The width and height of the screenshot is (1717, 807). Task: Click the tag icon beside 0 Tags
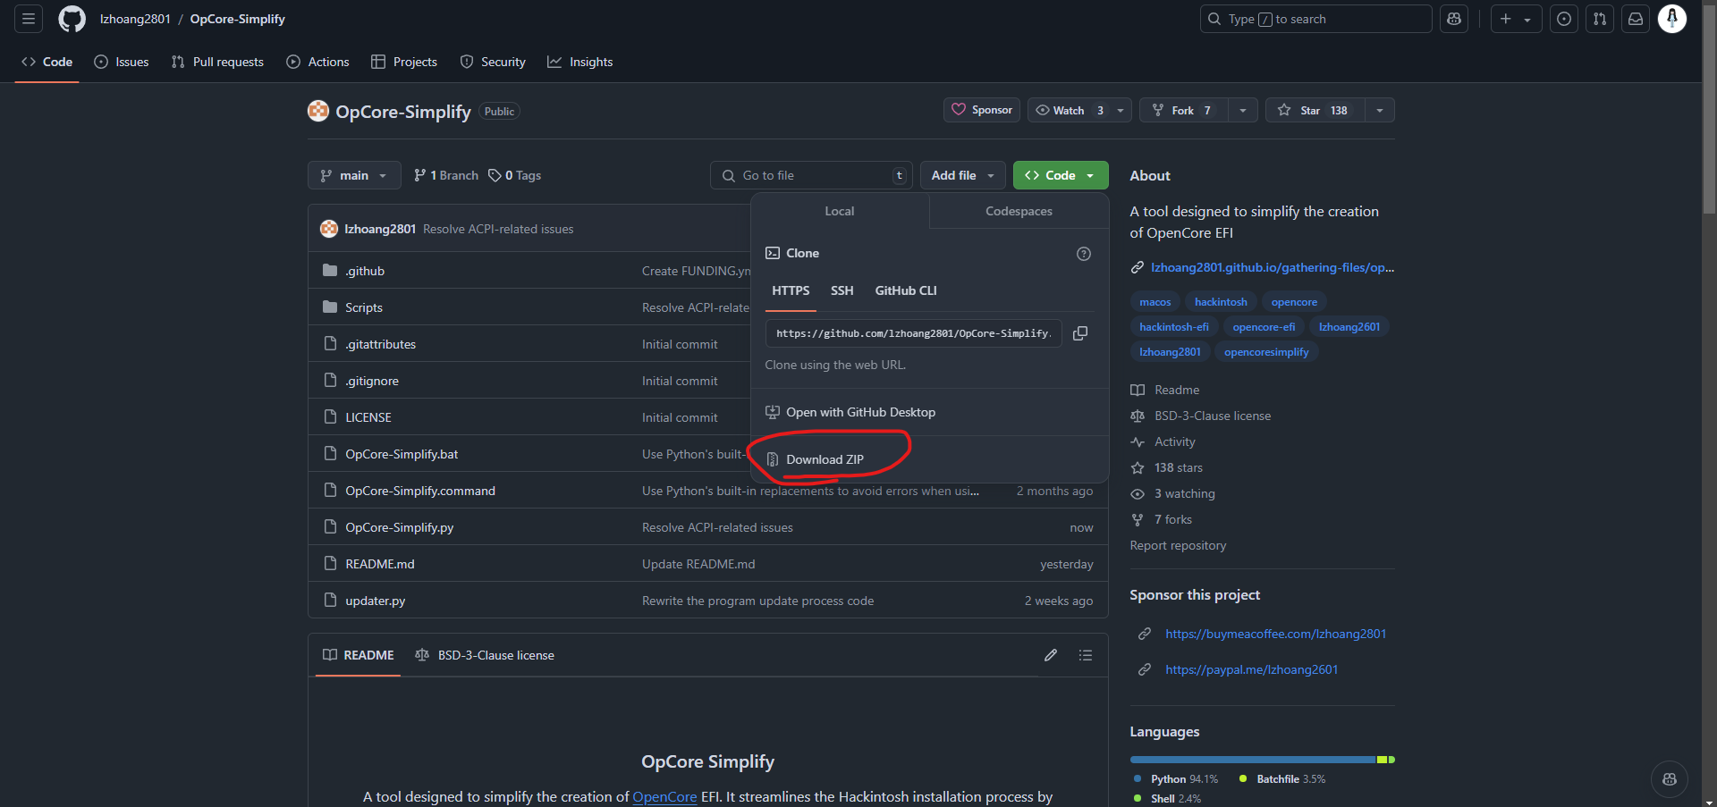pos(495,175)
